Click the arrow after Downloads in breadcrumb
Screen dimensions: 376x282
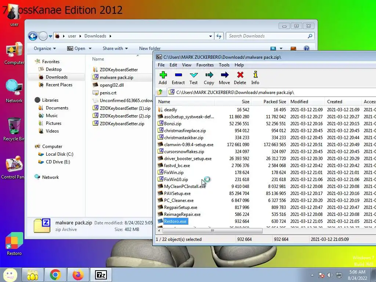click(x=110, y=36)
